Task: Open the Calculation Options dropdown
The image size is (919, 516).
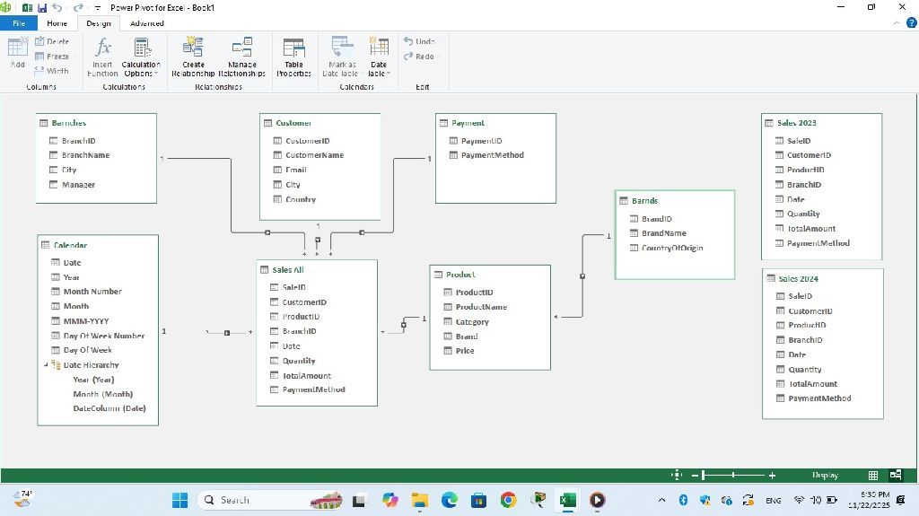Action: coord(141,69)
